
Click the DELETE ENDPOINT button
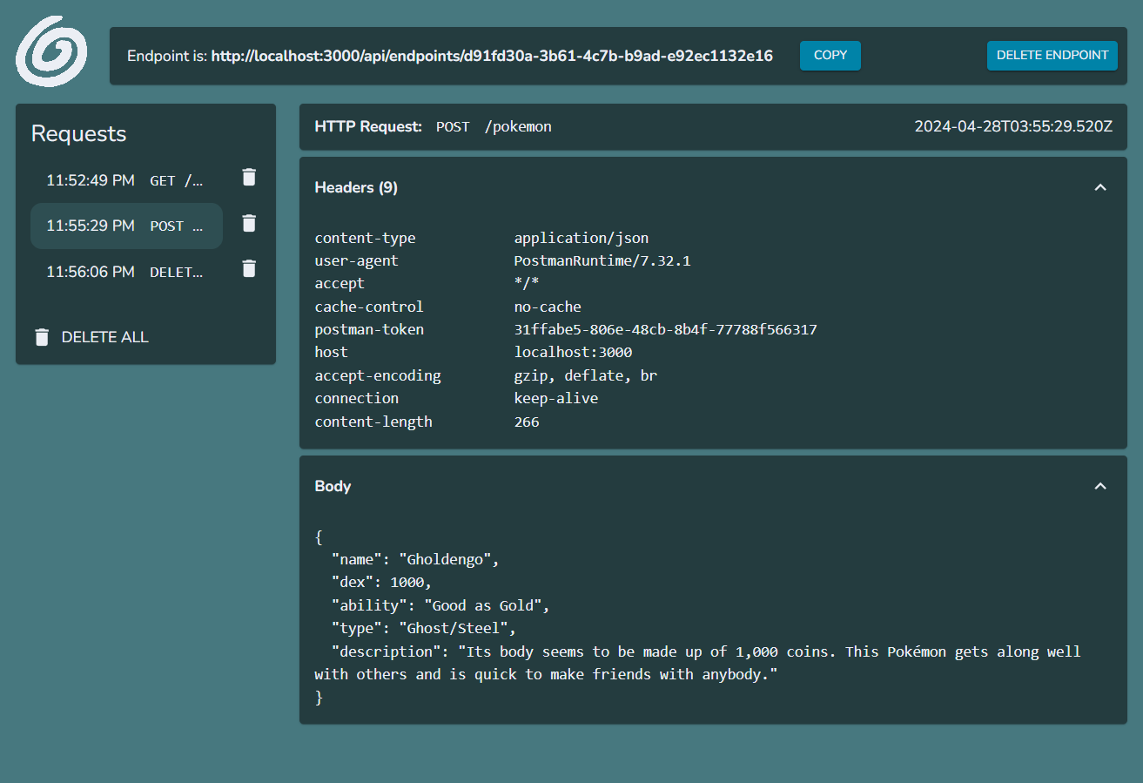1052,55
